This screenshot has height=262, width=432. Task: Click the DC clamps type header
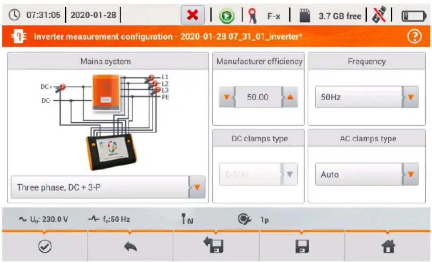pyautogui.click(x=258, y=138)
